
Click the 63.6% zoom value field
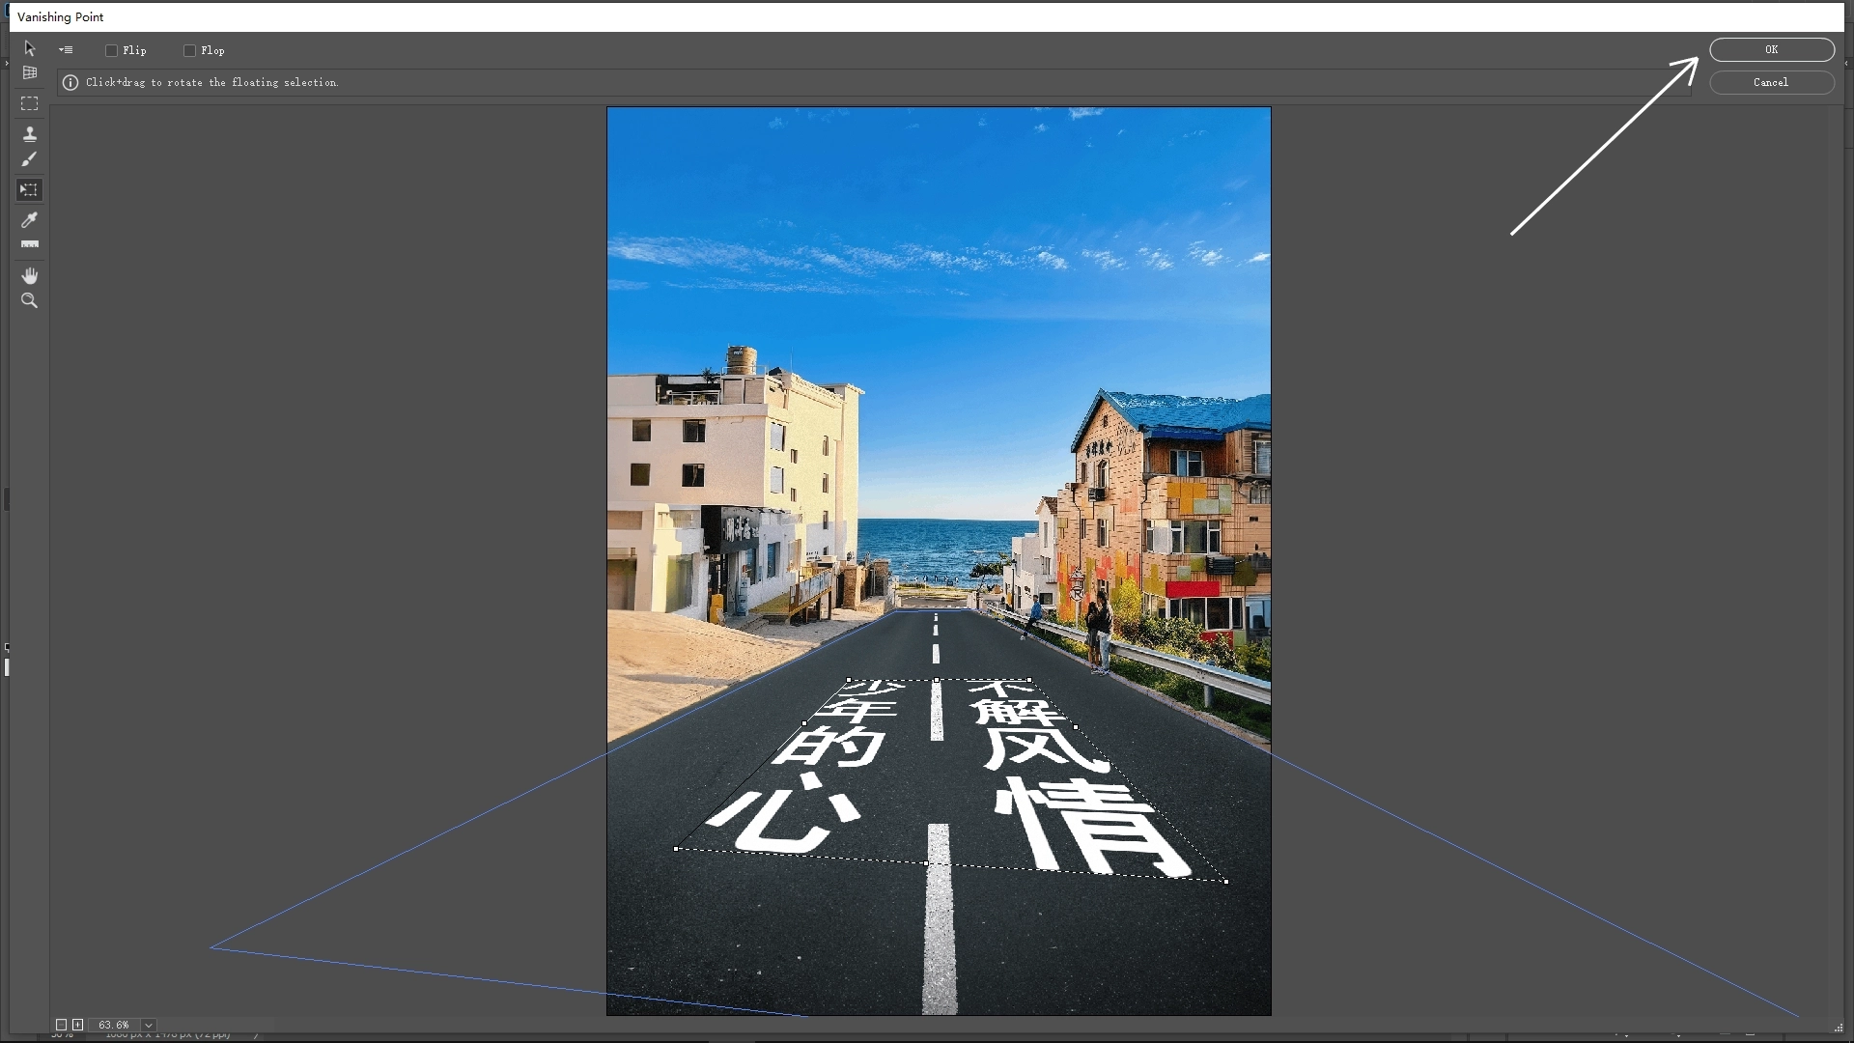click(x=114, y=1025)
